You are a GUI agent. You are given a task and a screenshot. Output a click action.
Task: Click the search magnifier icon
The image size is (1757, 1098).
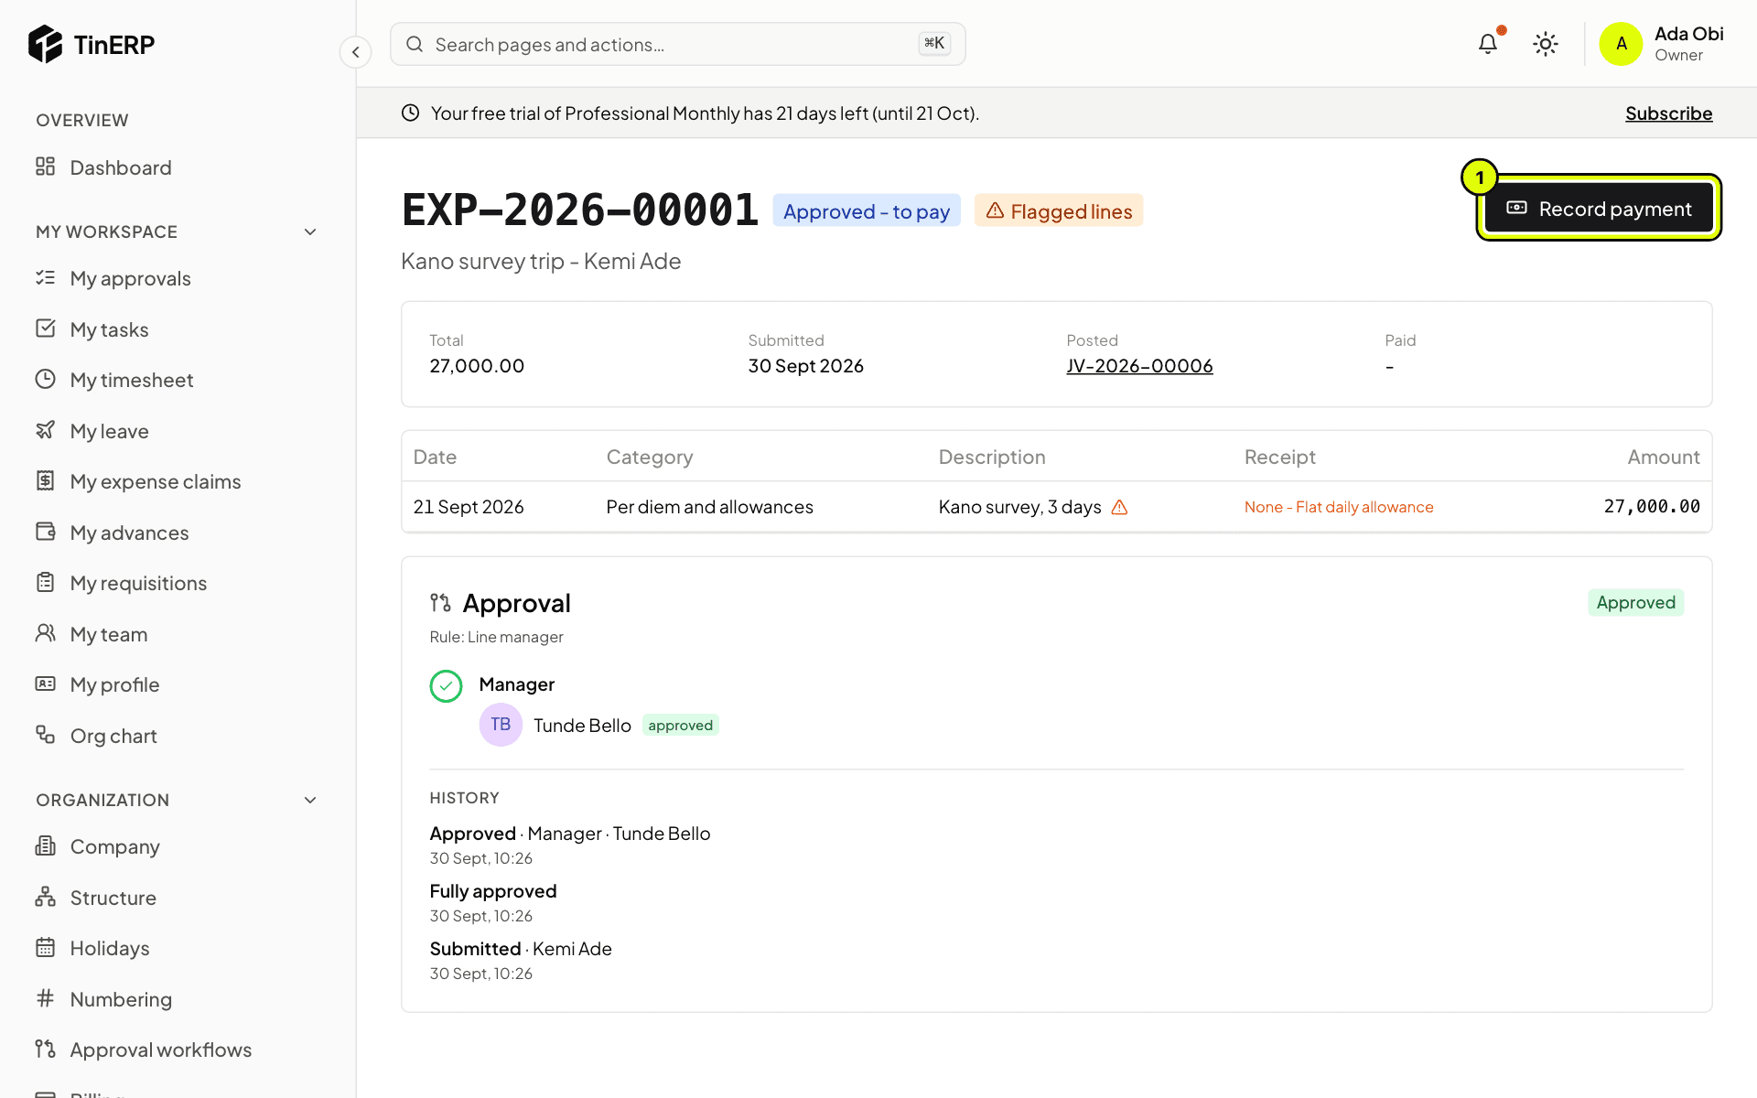[415, 44]
